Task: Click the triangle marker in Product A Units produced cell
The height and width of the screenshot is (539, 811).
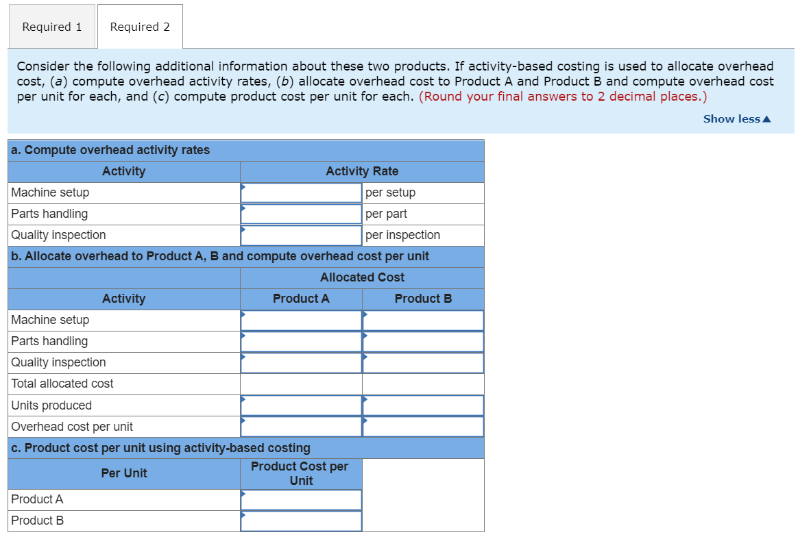Action: point(243,400)
